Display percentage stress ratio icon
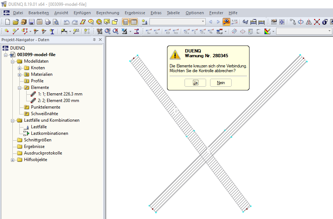The height and width of the screenshot is (219, 333). click(x=211, y=31)
